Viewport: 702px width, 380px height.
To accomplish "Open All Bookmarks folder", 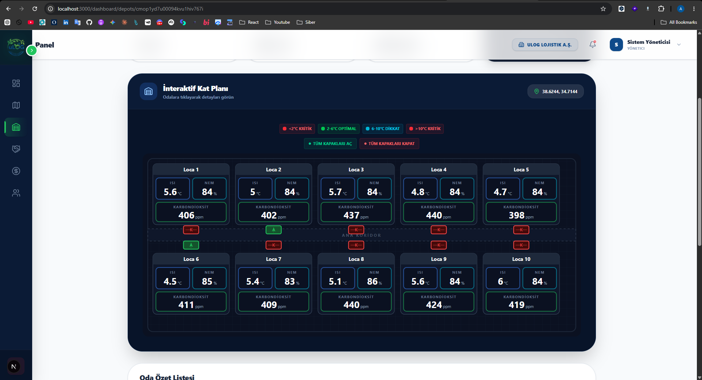I will 679,22.
